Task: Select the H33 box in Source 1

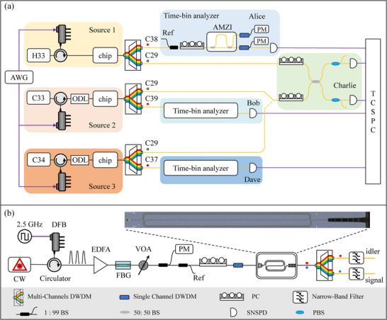Action: (38, 55)
